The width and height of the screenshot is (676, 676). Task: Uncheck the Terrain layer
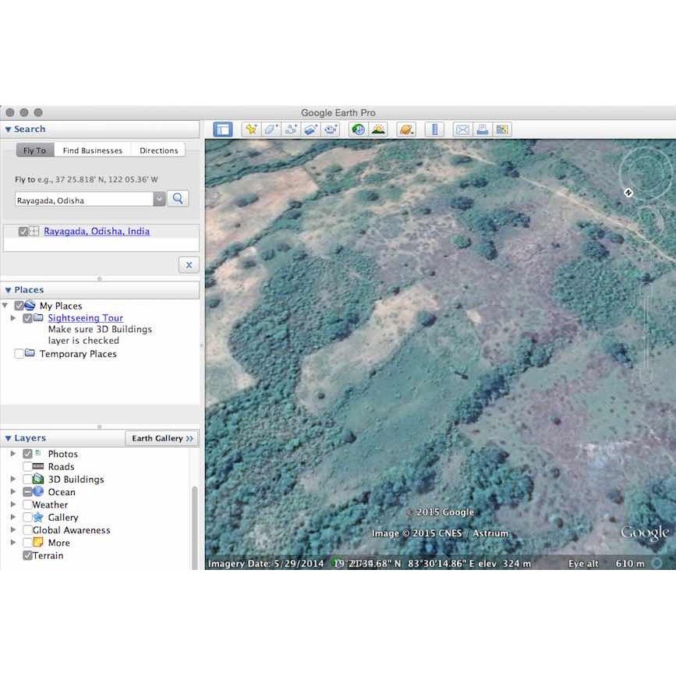click(x=28, y=556)
